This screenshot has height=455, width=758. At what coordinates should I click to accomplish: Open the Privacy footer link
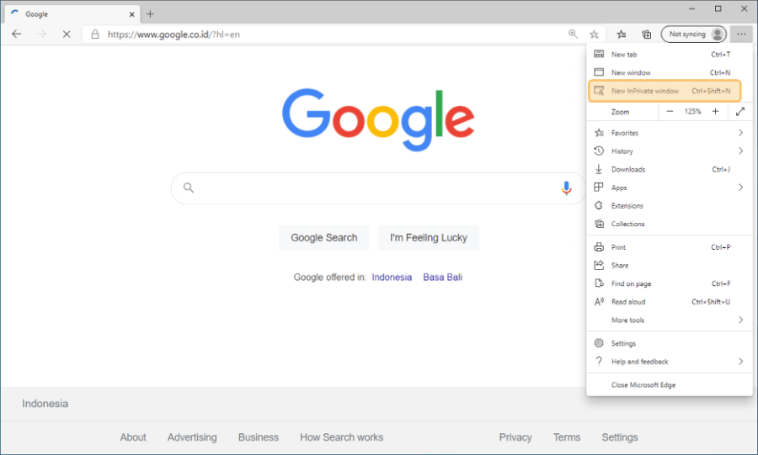point(515,437)
